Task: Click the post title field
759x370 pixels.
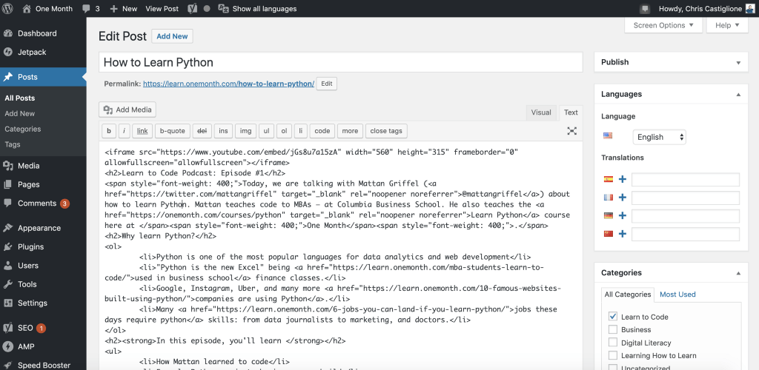Action: 340,62
